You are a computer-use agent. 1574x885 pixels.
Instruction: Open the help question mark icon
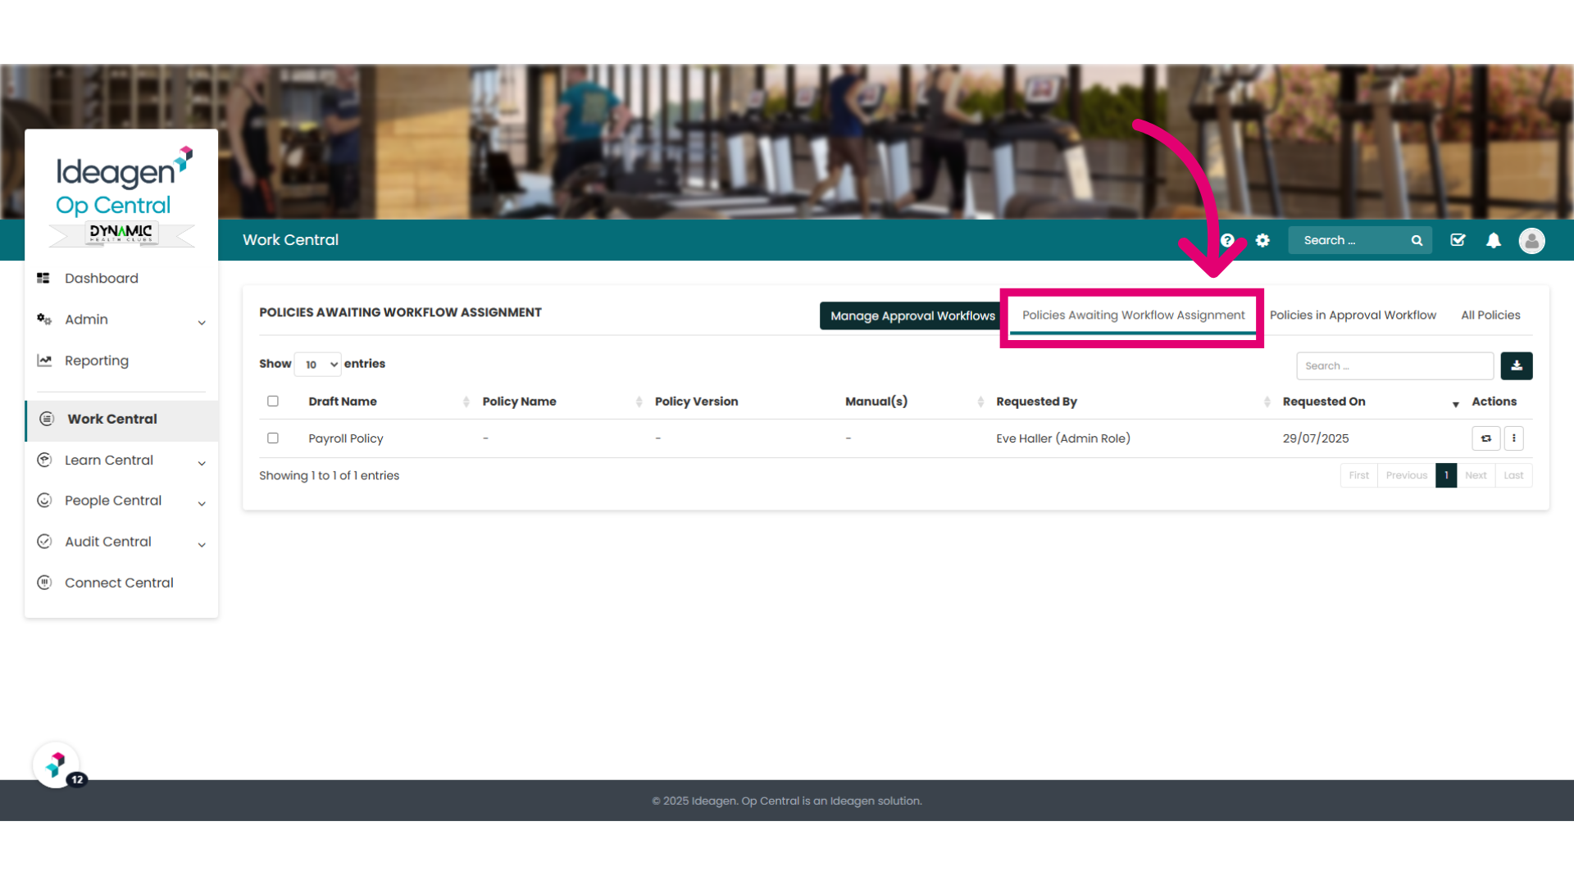click(1227, 240)
